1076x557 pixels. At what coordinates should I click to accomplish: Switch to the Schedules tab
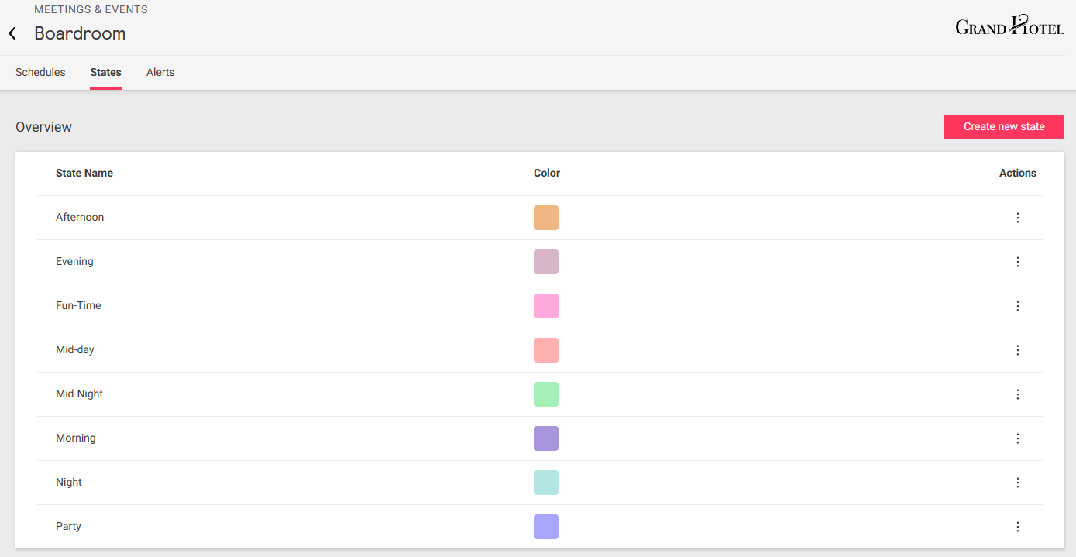[x=40, y=72]
